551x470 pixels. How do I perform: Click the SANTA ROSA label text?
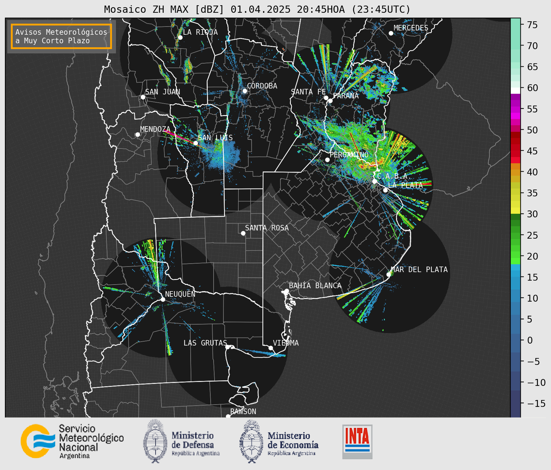(x=267, y=228)
